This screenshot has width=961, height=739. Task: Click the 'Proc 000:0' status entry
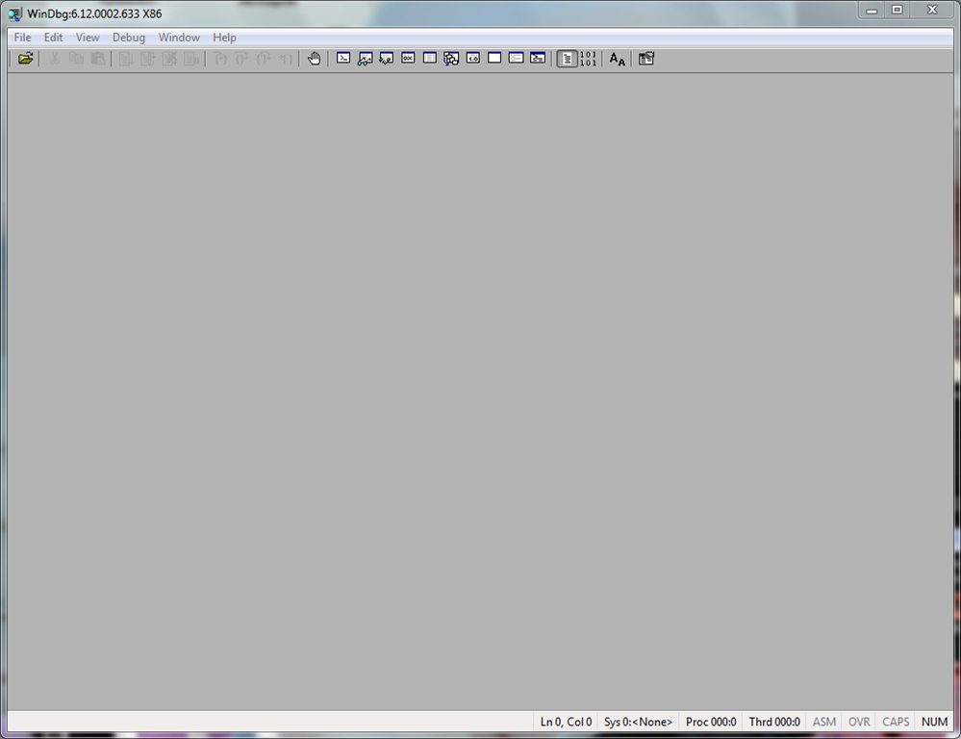pyautogui.click(x=711, y=722)
